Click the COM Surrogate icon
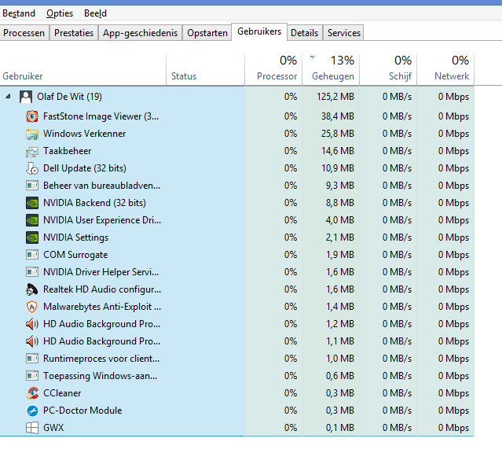The height and width of the screenshot is (453, 502). 32,255
